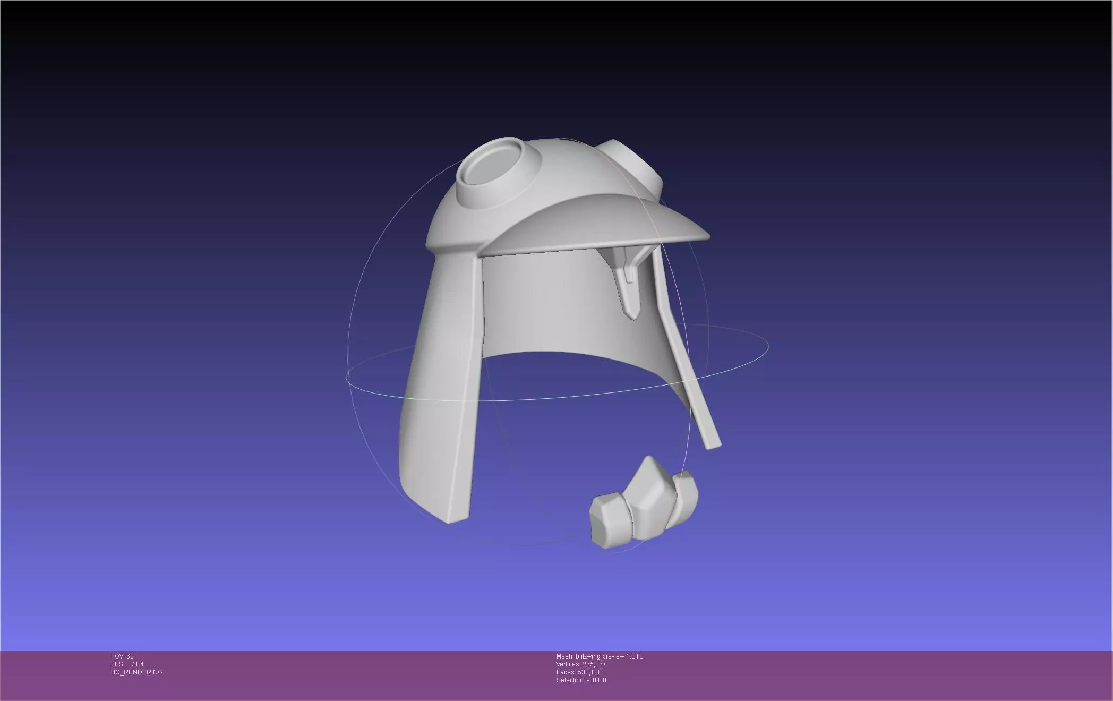Click the Selection: v: 0 f: 0 text
The image size is (1113, 701).
(581, 680)
